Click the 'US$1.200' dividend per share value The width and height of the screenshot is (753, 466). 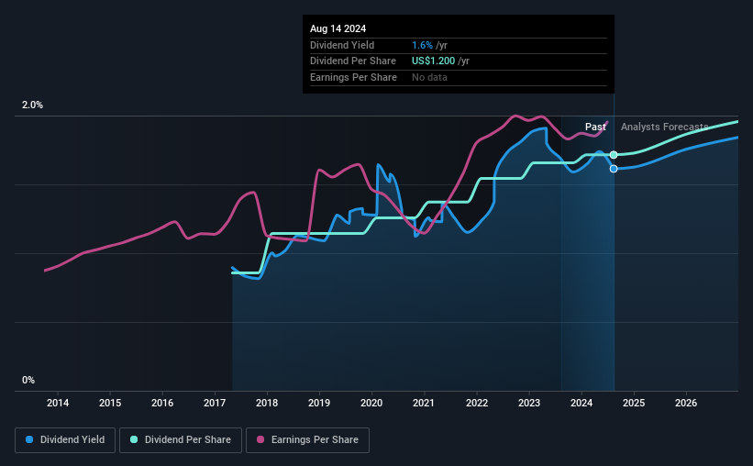click(x=433, y=61)
